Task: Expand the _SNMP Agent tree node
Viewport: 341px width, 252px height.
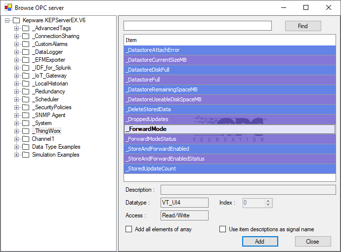Action: pos(16,115)
